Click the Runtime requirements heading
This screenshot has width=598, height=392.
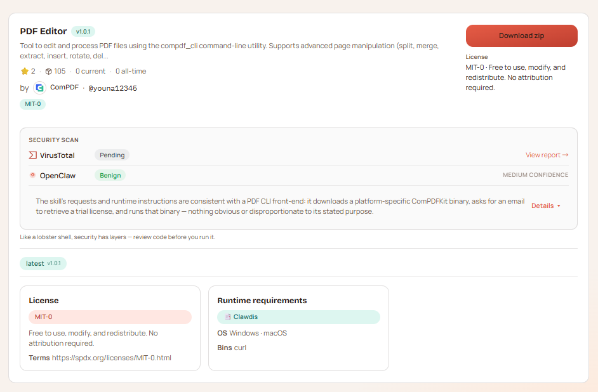click(x=262, y=301)
